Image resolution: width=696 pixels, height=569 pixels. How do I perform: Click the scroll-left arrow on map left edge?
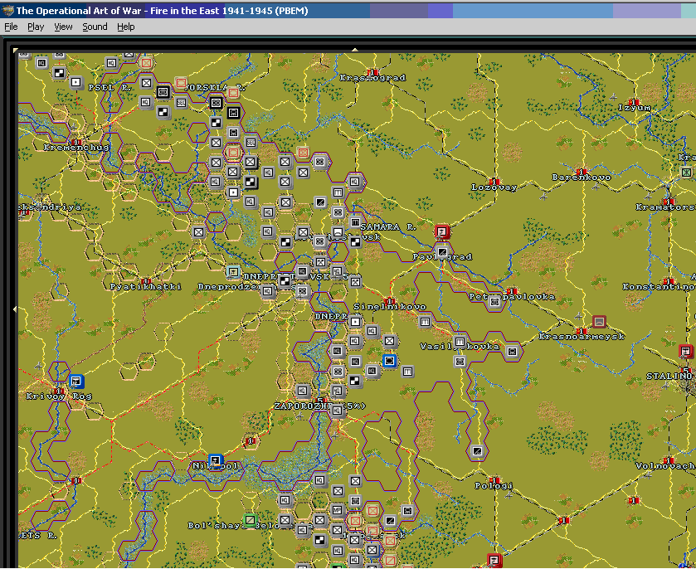(x=15, y=309)
